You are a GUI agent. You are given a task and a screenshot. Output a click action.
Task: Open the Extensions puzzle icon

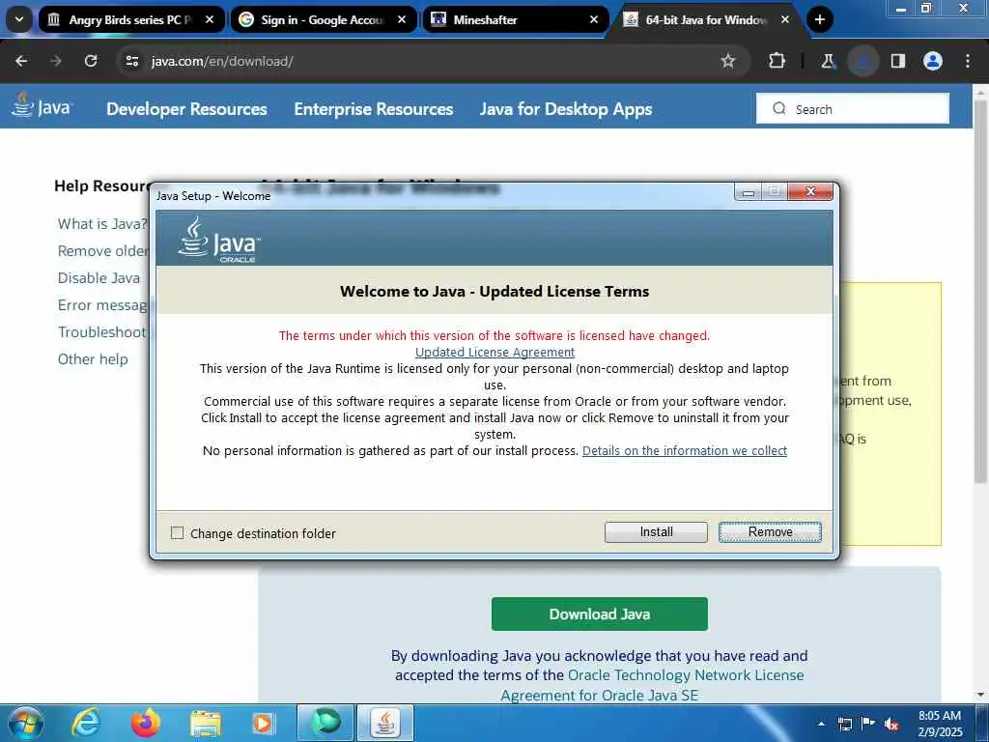777,61
